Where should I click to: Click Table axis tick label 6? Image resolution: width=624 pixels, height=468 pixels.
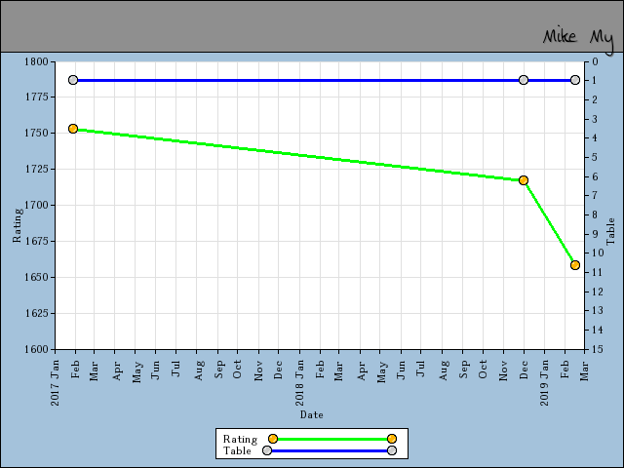pyautogui.click(x=595, y=176)
